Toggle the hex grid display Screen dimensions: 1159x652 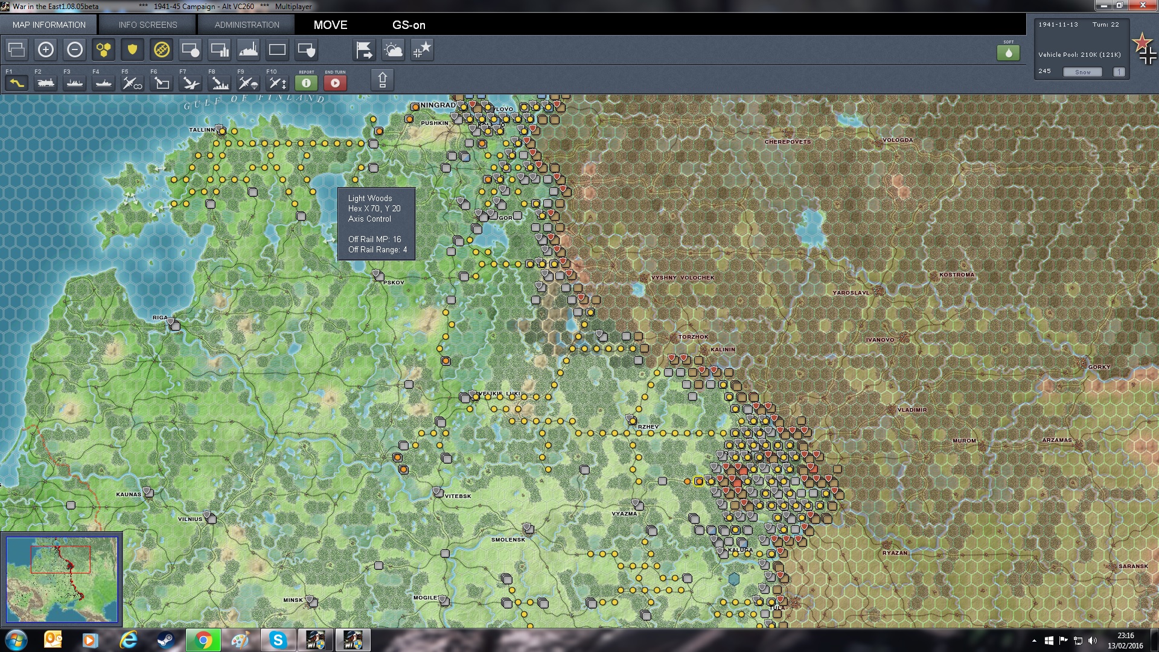pos(104,50)
